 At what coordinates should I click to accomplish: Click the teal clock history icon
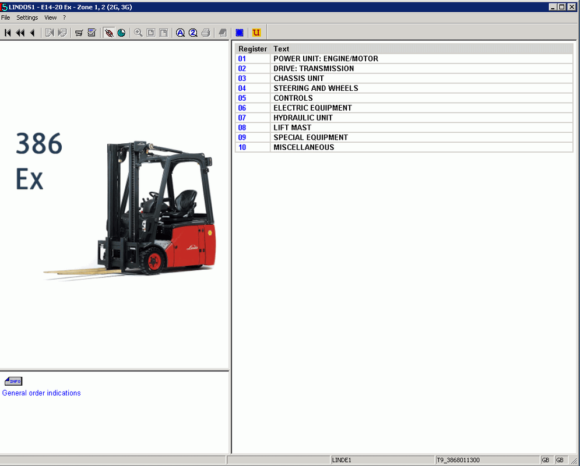pos(121,33)
